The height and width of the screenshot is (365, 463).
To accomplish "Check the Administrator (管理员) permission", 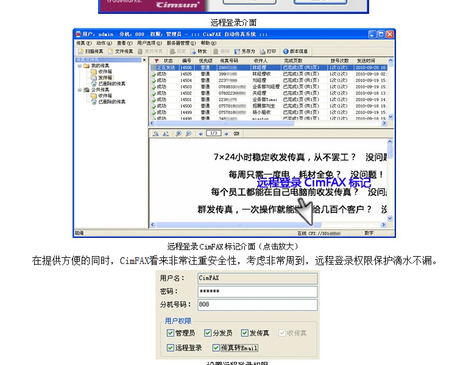I will click(x=171, y=333).
